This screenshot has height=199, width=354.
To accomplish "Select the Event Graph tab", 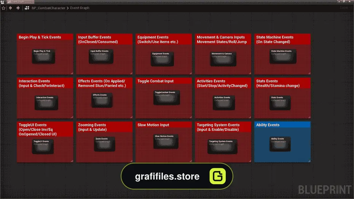I will pyautogui.click(x=21, y=2).
